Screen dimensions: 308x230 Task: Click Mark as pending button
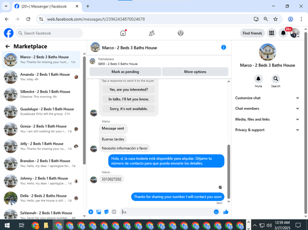(x=125, y=72)
